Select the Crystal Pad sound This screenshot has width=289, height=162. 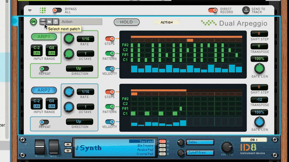(x=145, y=154)
